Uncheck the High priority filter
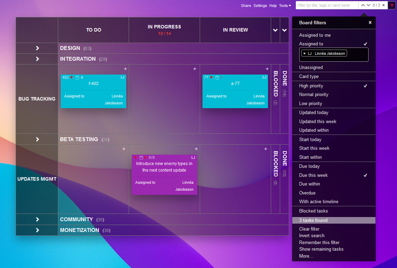 [311, 86]
